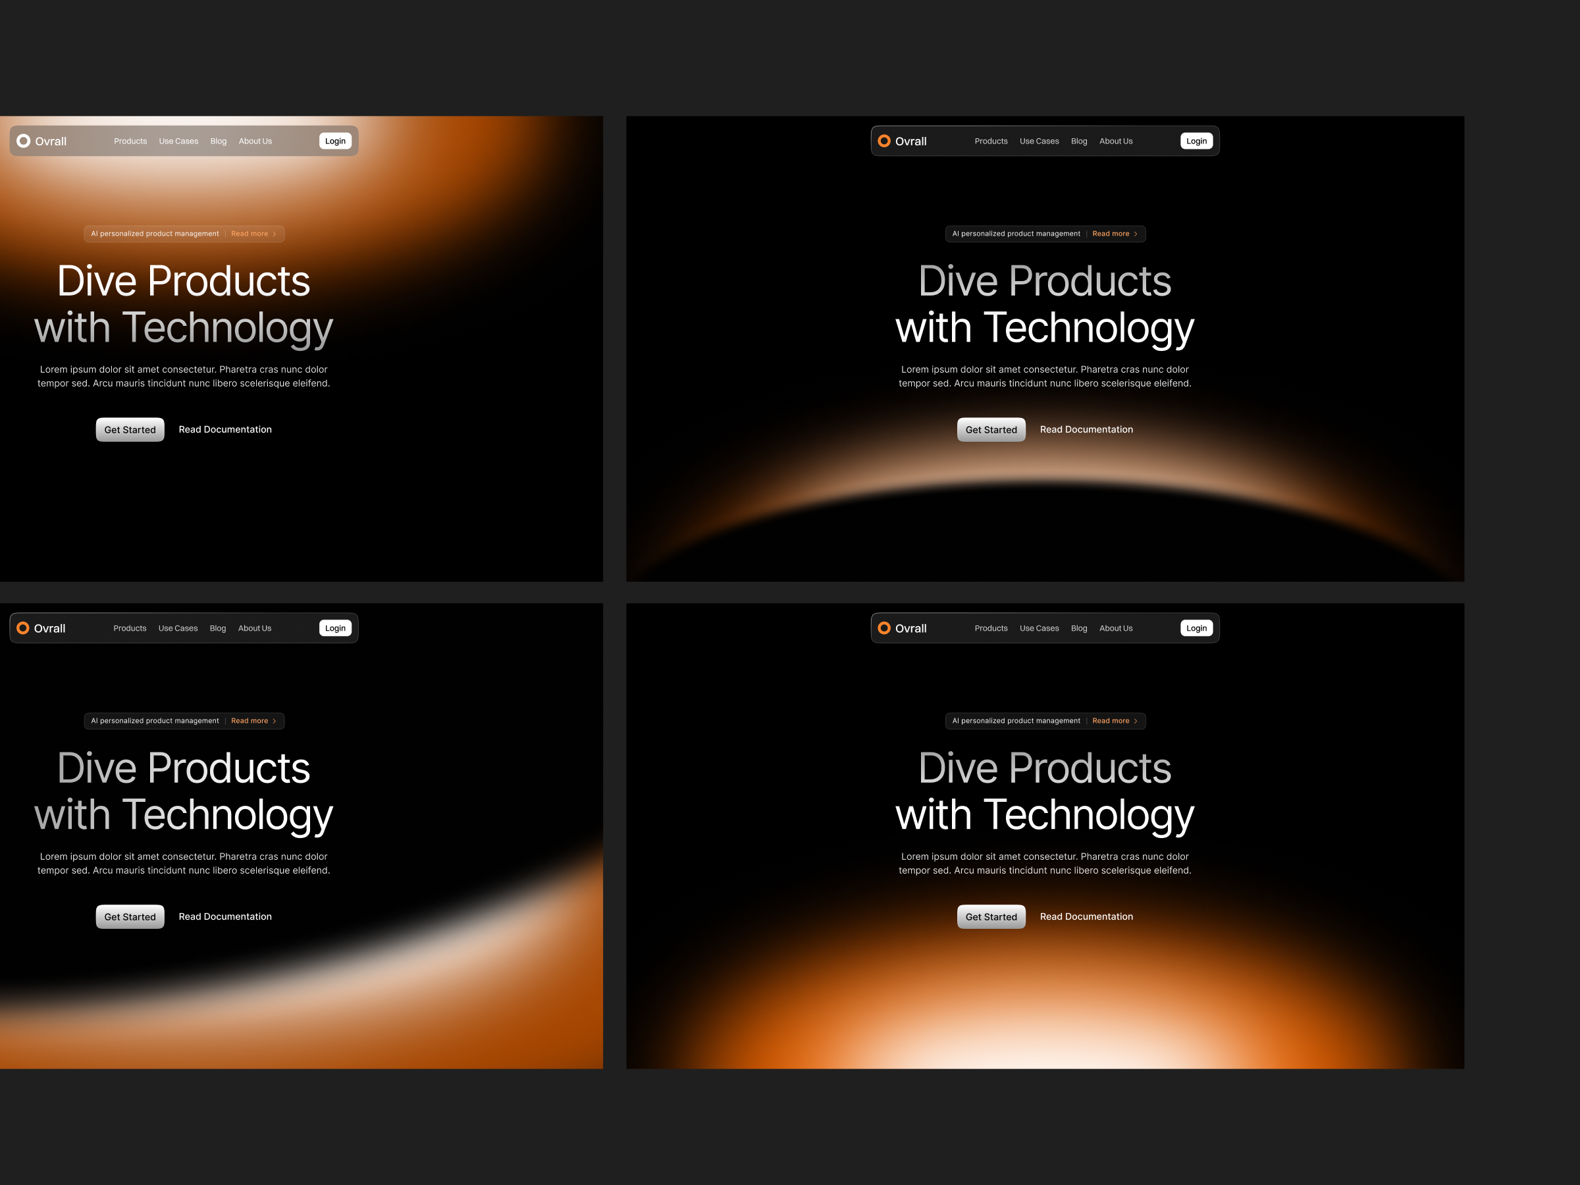Open Read Documentation in the bottom-right mockup
1580x1185 pixels.
coord(1086,916)
